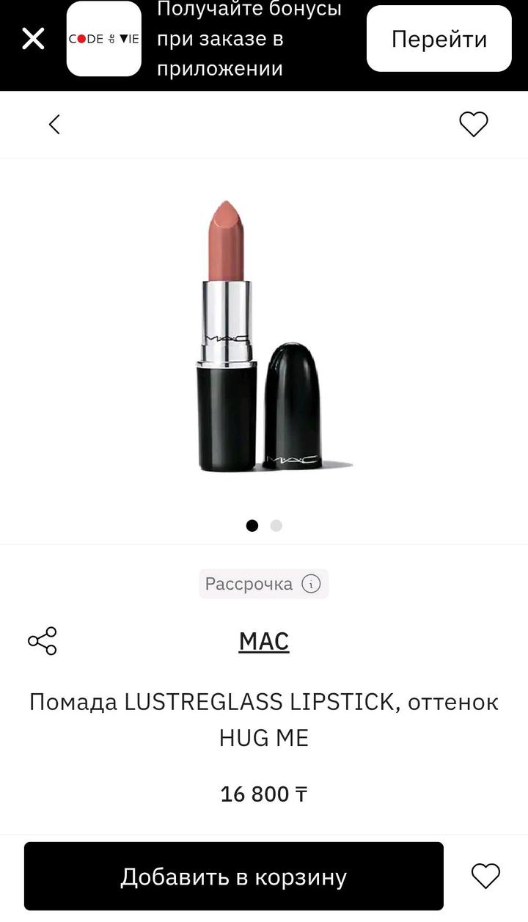Select the first black carousel dot
This screenshot has height=922, width=528.
(x=252, y=525)
